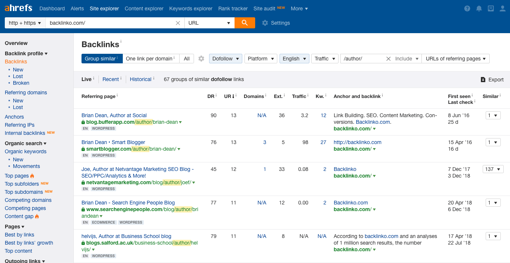Click the flame icon beside Top pages

click(32, 176)
